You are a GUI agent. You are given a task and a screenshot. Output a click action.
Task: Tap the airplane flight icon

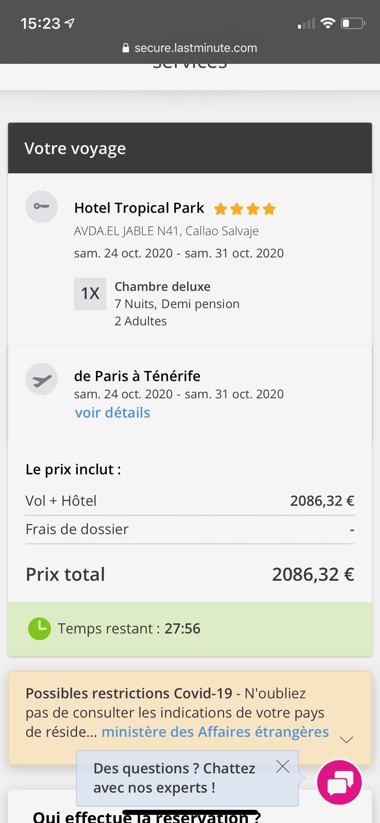(x=42, y=379)
